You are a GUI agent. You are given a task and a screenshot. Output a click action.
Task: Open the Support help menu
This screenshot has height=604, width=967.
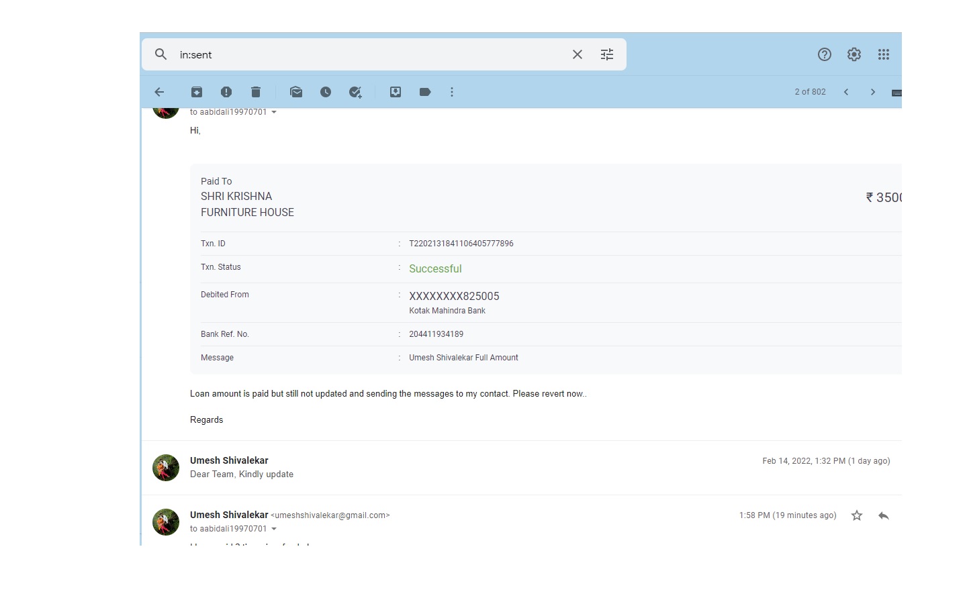tap(825, 54)
